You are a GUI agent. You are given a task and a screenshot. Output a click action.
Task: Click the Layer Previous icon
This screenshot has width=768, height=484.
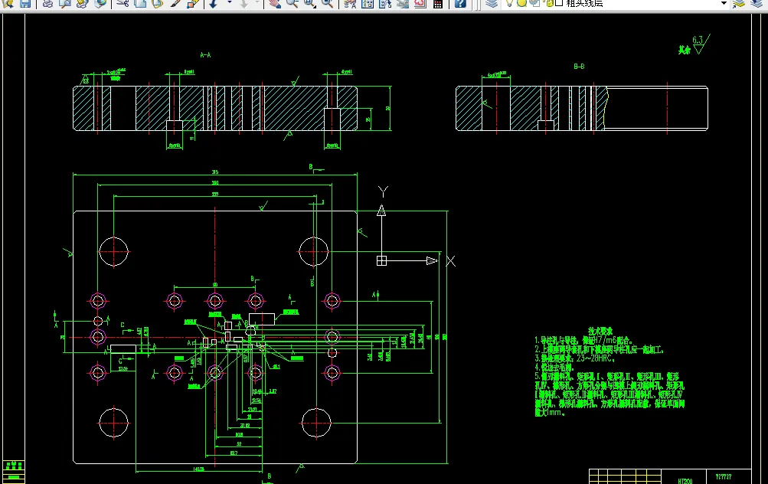[x=757, y=4]
